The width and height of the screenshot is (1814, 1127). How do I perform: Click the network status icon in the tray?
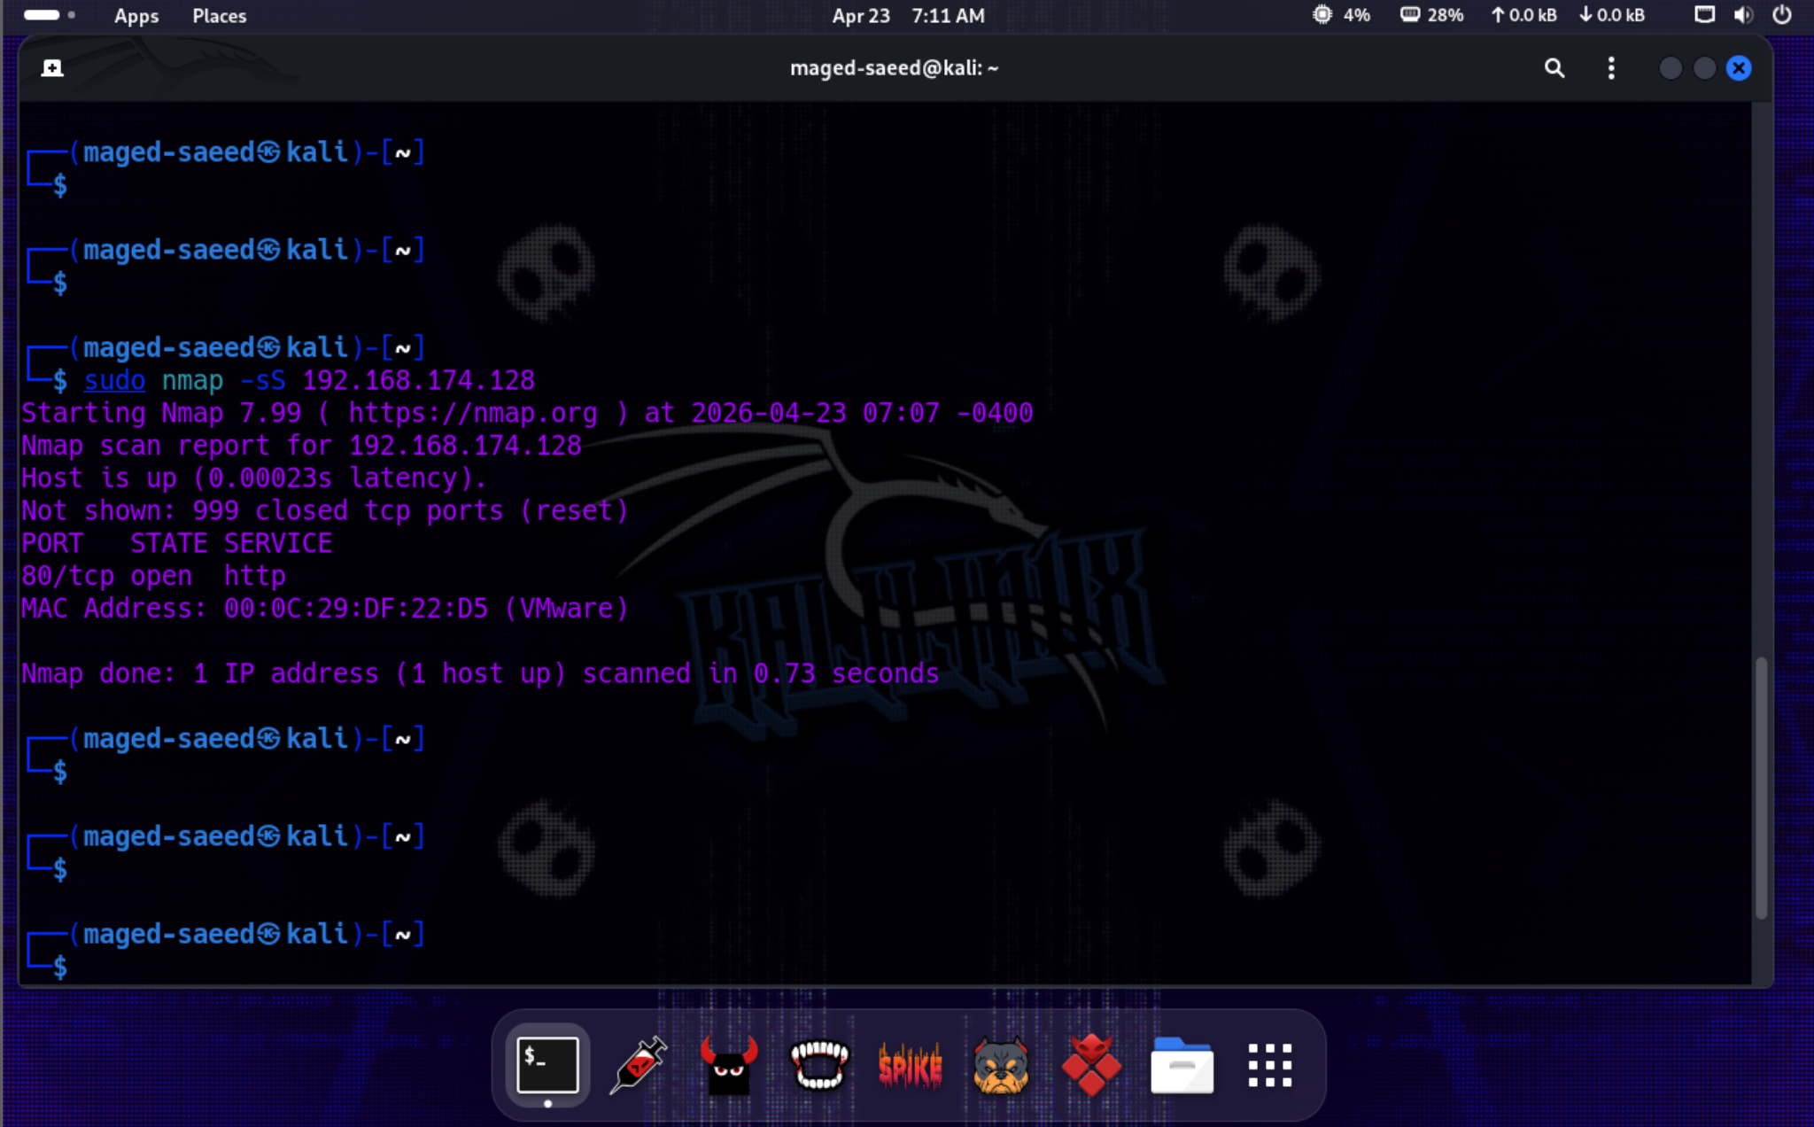click(x=1704, y=14)
